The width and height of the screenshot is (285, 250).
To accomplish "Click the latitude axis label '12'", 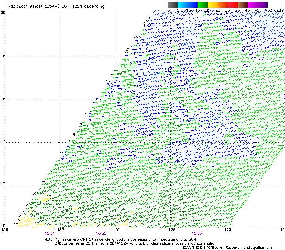I will 3,184.
